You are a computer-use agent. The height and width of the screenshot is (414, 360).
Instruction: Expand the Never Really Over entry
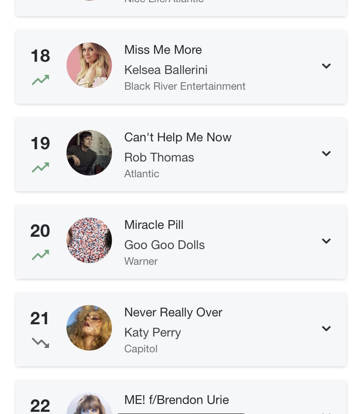326,329
